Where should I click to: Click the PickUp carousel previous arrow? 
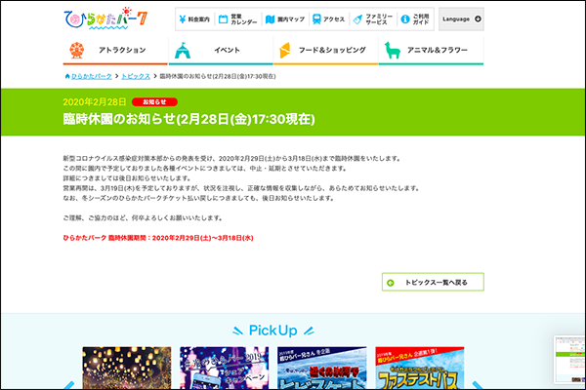coord(66,382)
